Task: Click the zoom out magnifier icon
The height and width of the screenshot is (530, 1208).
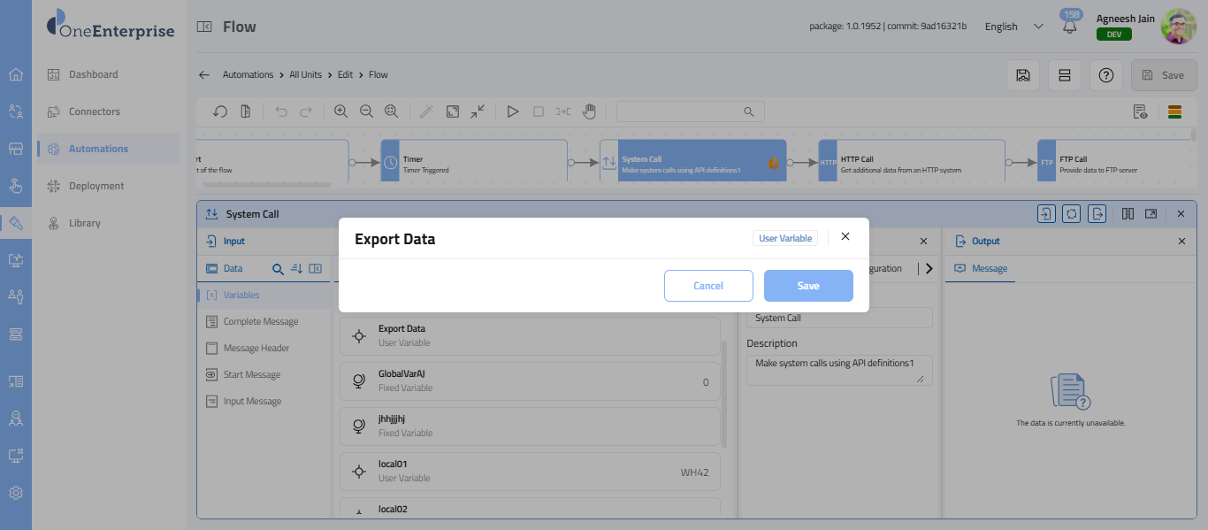Action: [366, 111]
